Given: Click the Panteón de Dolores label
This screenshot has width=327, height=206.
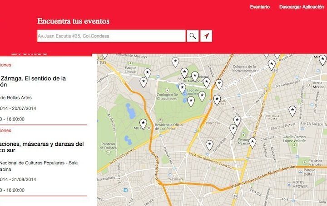Looking at the screenshot, I should 108,146.
